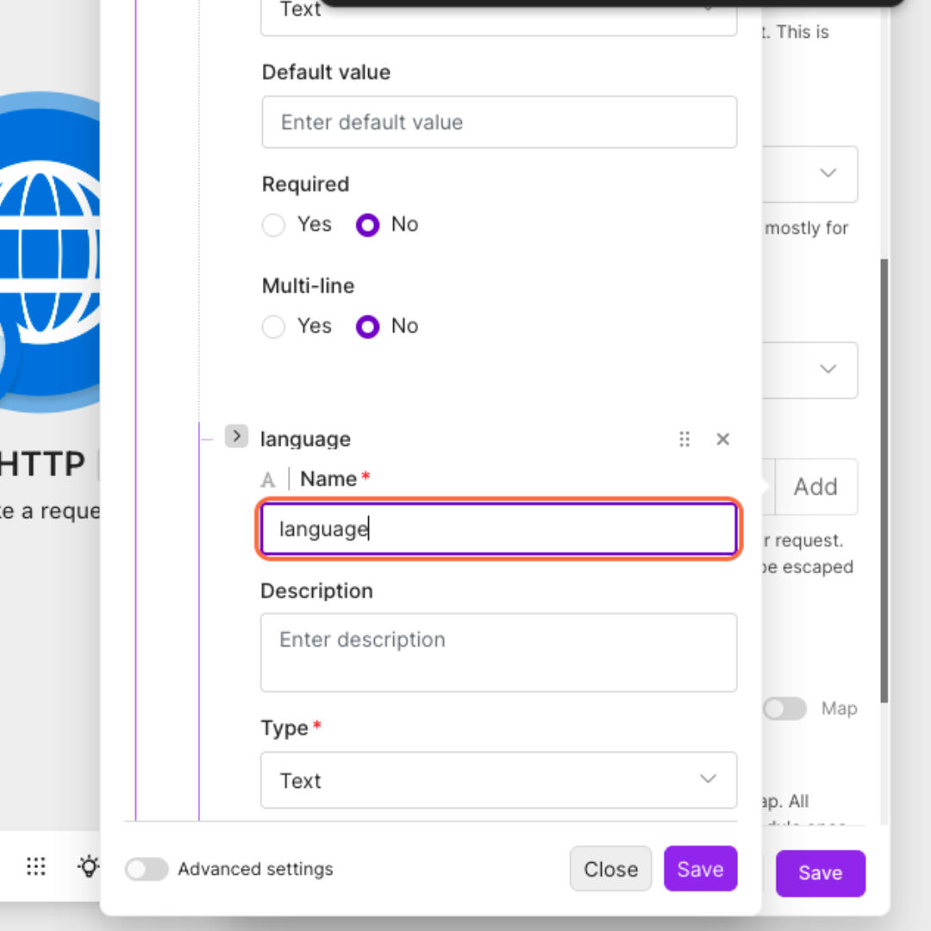Click the Save button in the dialog
This screenshot has height=931, width=931.
click(701, 869)
